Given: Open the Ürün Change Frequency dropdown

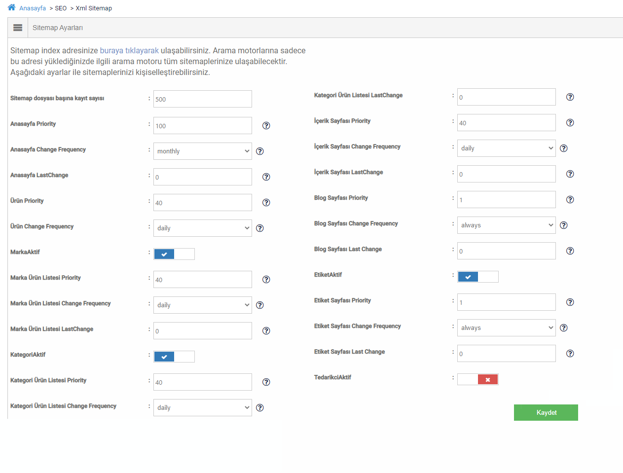Looking at the screenshot, I should 202,228.
